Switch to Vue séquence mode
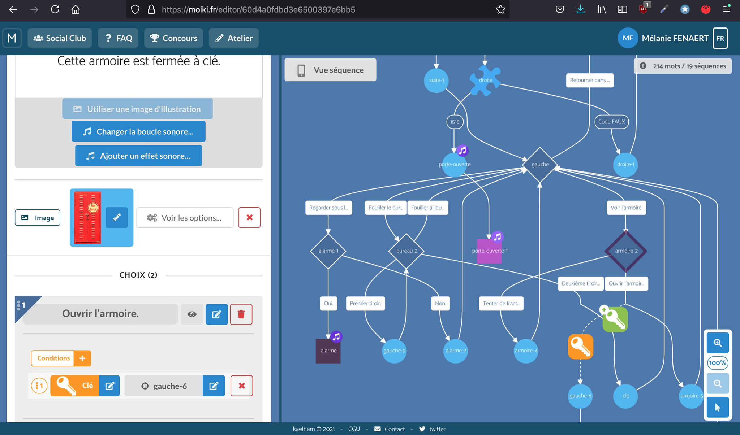 (x=330, y=70)
